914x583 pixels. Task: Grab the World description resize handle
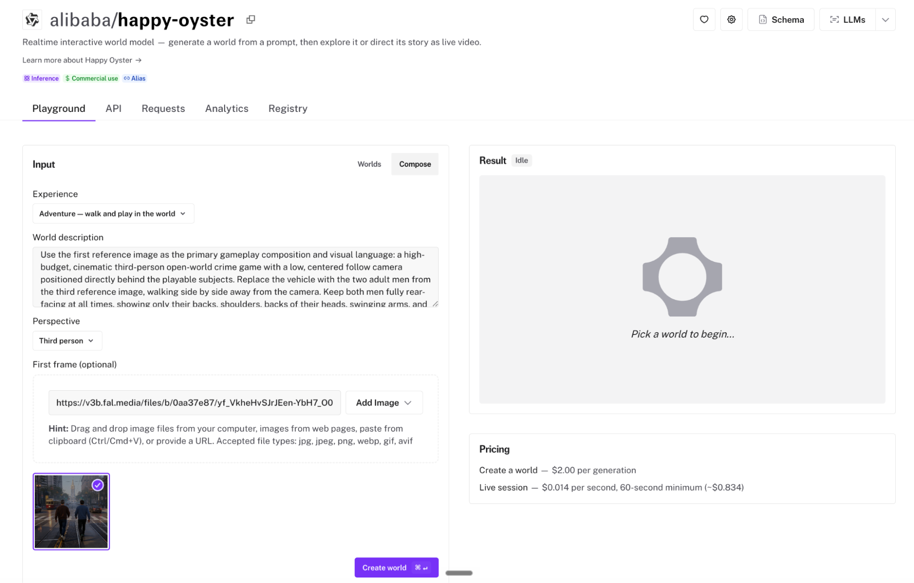pyautogui.click(x=435, y=304)
